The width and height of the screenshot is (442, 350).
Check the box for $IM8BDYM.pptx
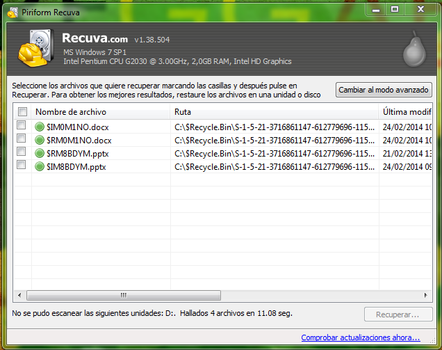pyautogui.click(x=21, y=165)
